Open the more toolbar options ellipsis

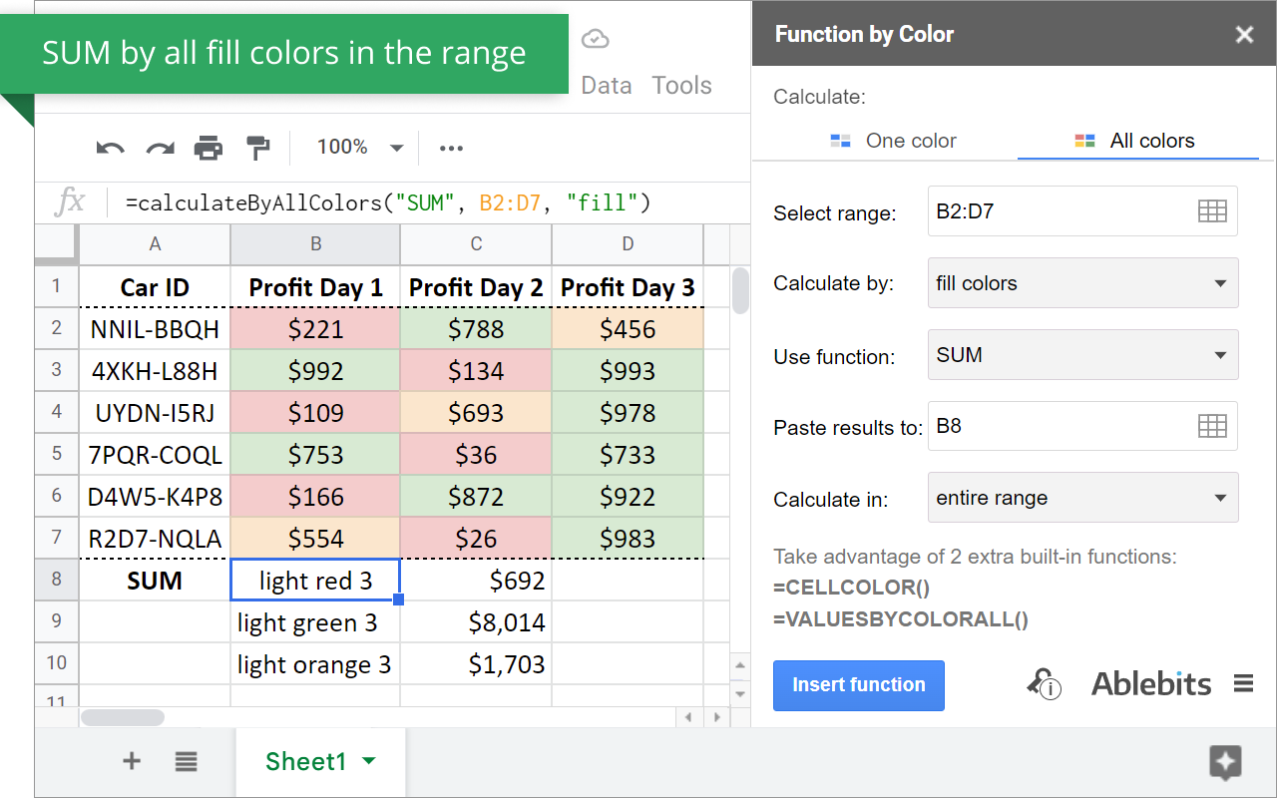click(451, 148)
